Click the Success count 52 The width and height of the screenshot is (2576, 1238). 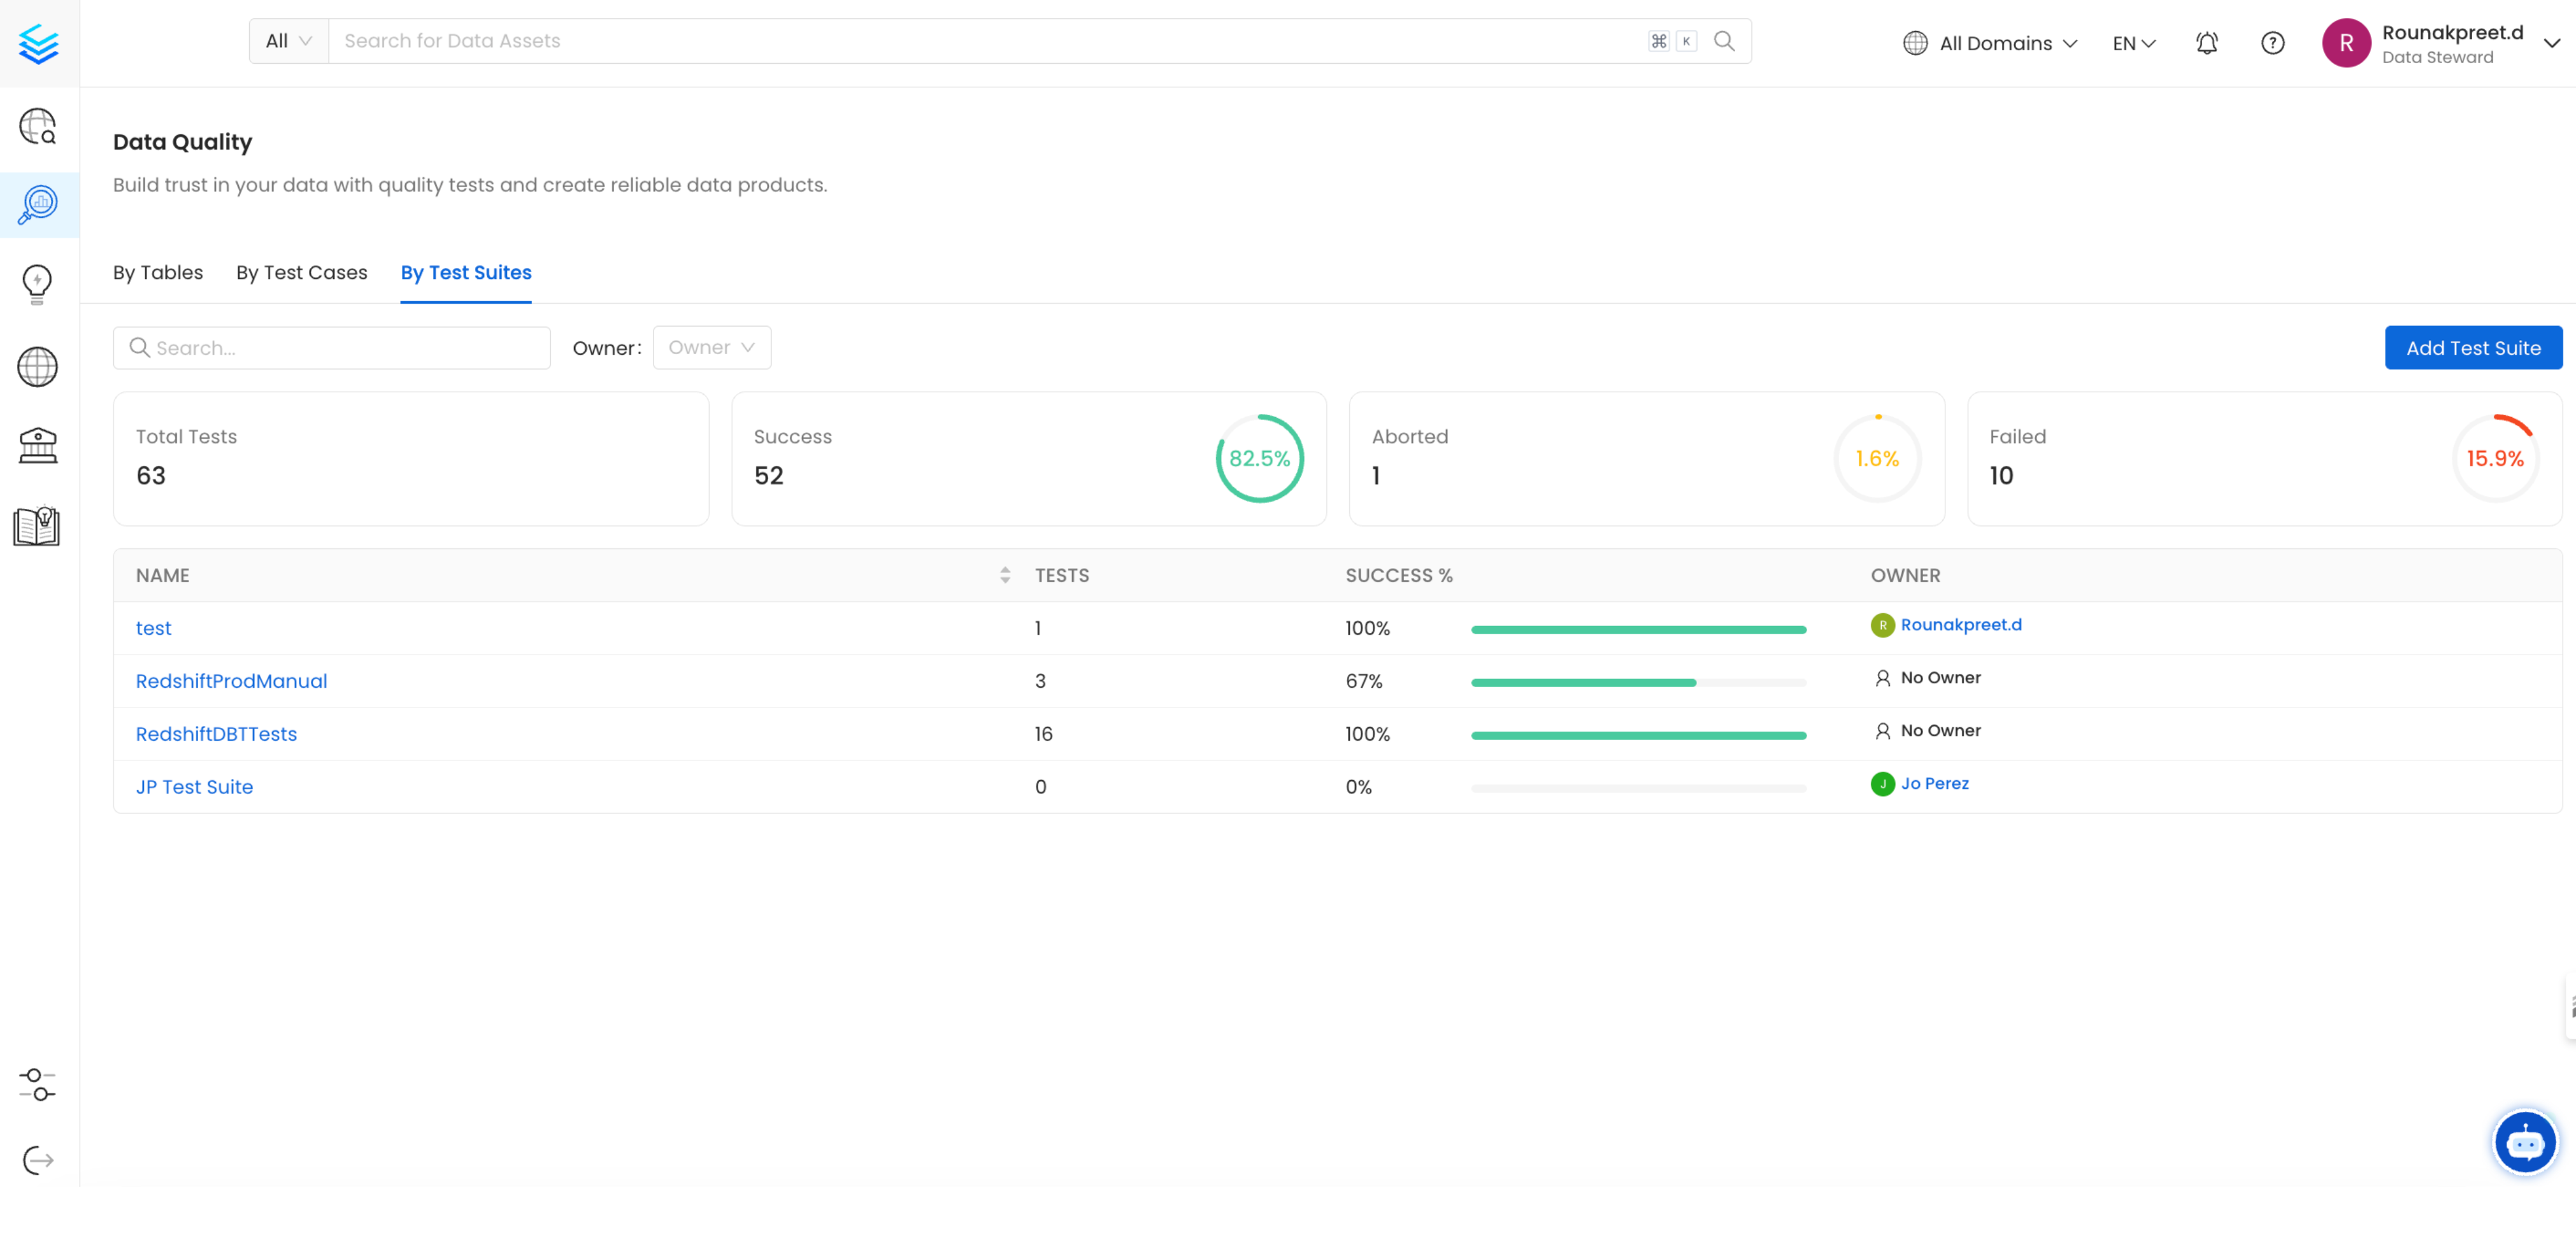coord(768,476)
